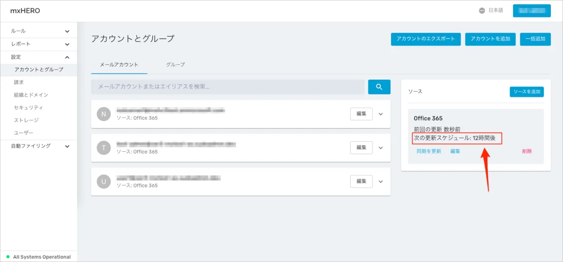This screenshot has width=563, height=262.
Task: Select the メールアカウント tab
Action: (119, 65)
